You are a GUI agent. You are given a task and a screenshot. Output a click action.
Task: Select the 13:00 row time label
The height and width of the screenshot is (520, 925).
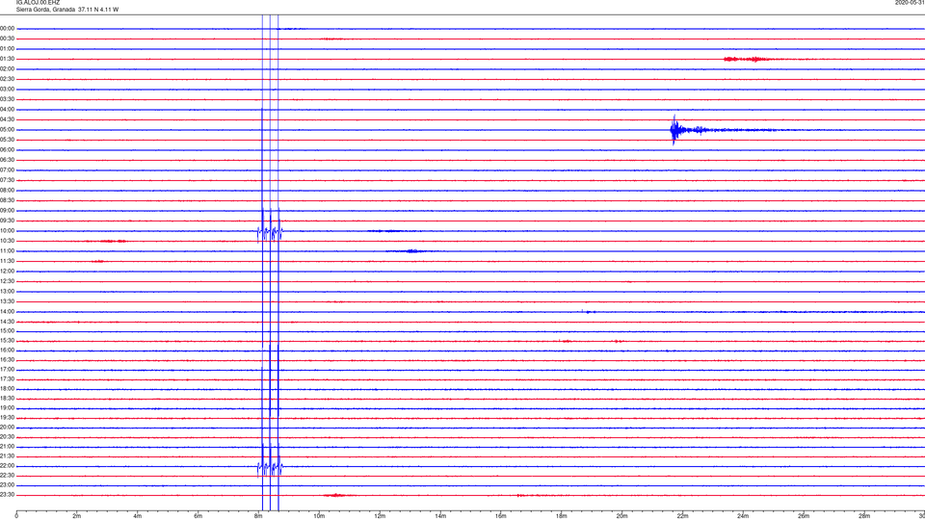(7, 291)
